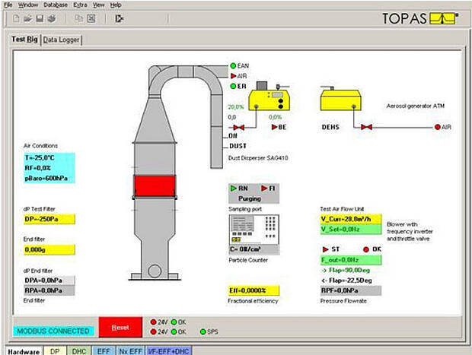Viewport: 472px width, 355px height.
Task: Click the Off label on the dust line
Action: 233,136
